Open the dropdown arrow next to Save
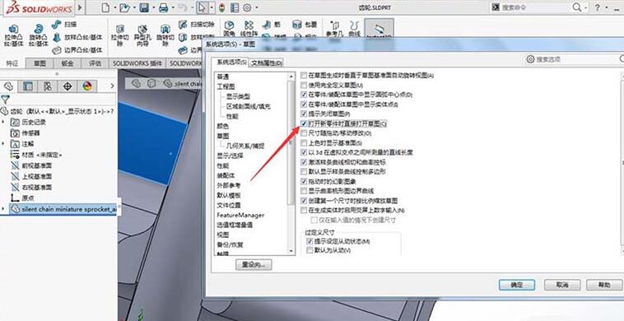 [153, 7]
